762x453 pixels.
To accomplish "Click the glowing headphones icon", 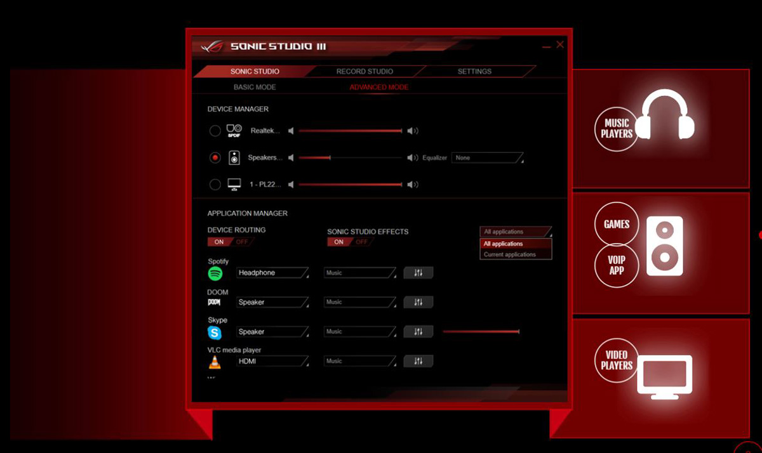I will pyautogui.click(x=665, y=114).
